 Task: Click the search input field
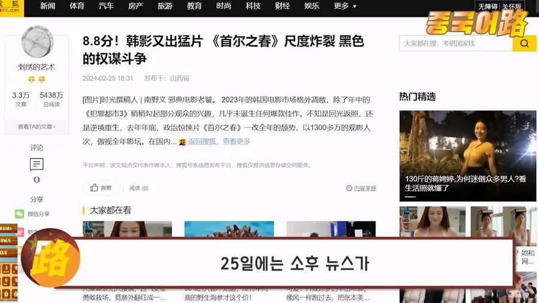coord(455,43)
